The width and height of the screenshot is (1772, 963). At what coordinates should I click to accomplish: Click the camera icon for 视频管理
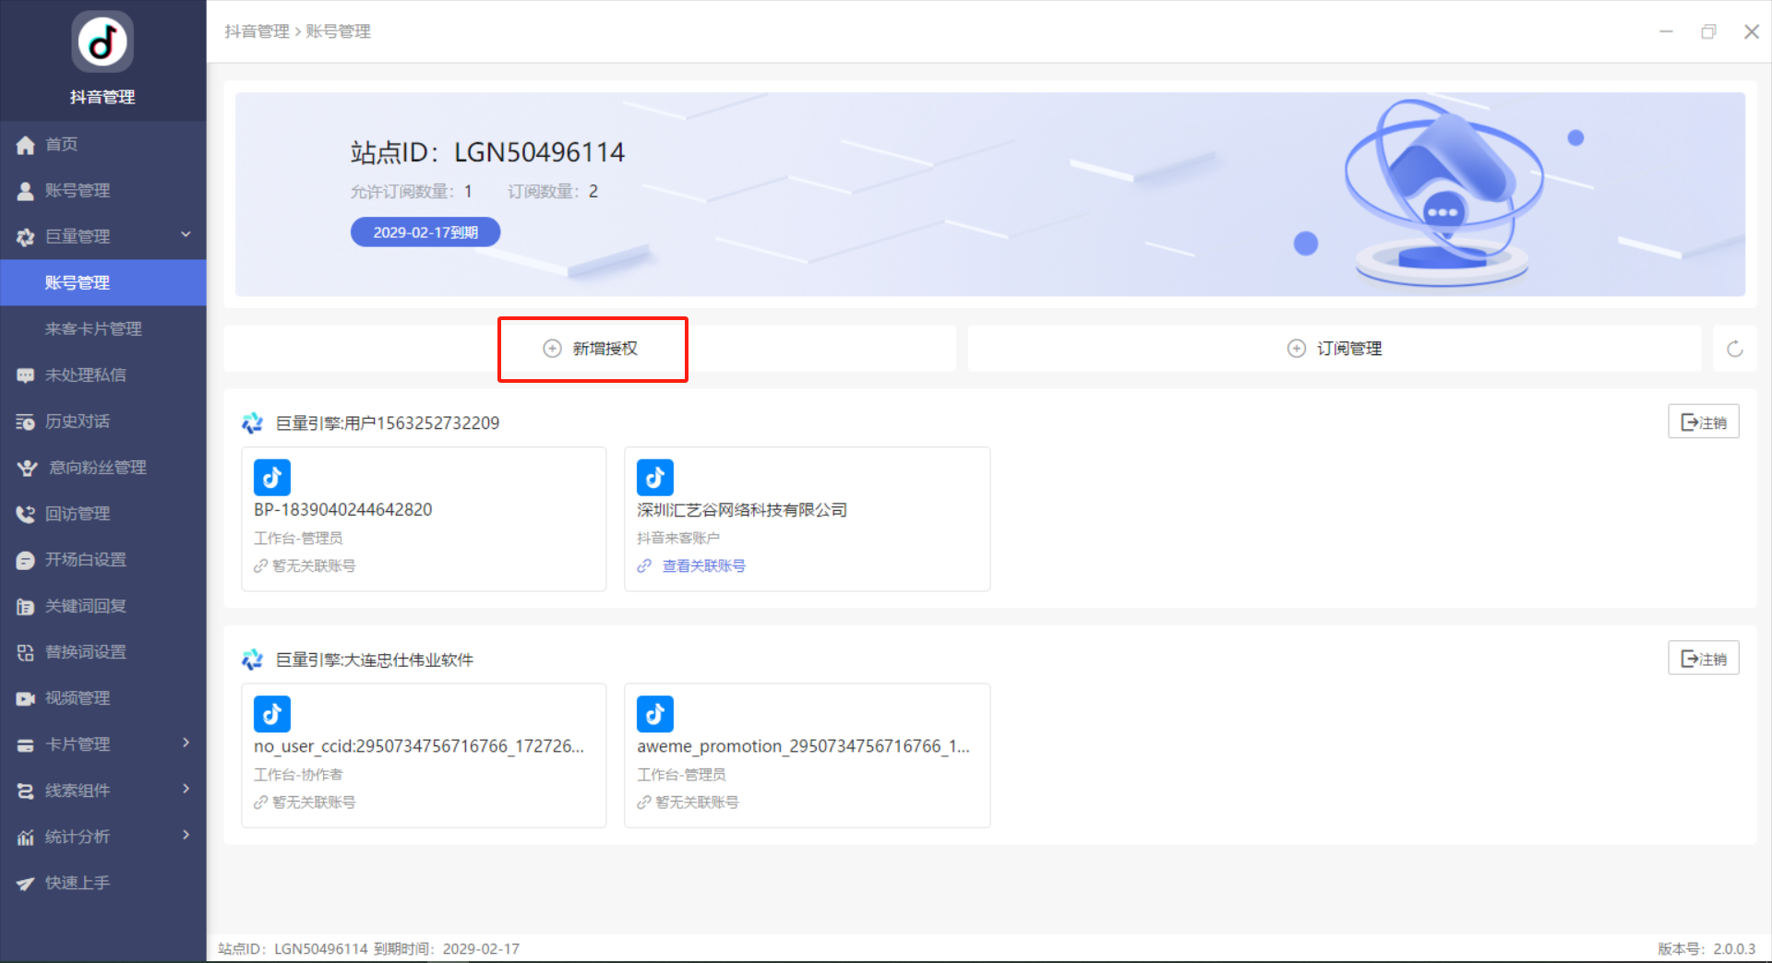(x=26, y=698)
